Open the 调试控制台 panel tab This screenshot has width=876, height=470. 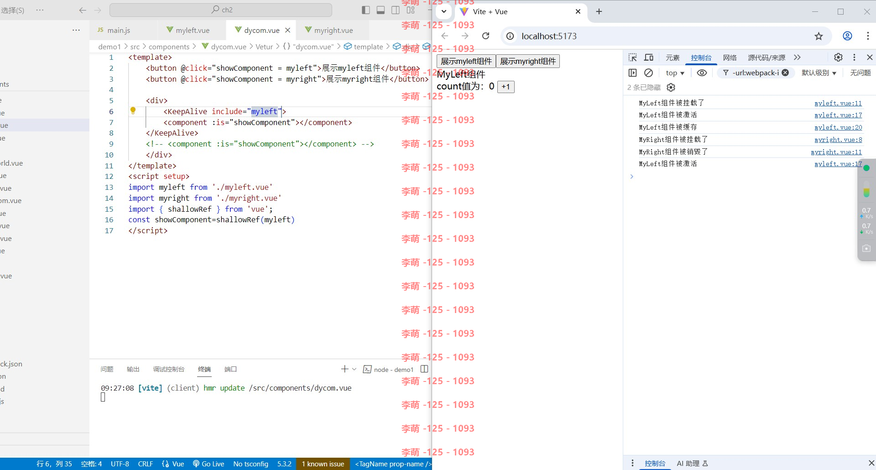click(x=169, y=369)
